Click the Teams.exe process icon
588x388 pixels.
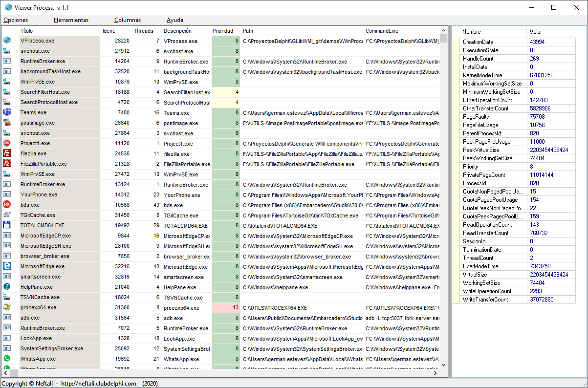[7, 112]
